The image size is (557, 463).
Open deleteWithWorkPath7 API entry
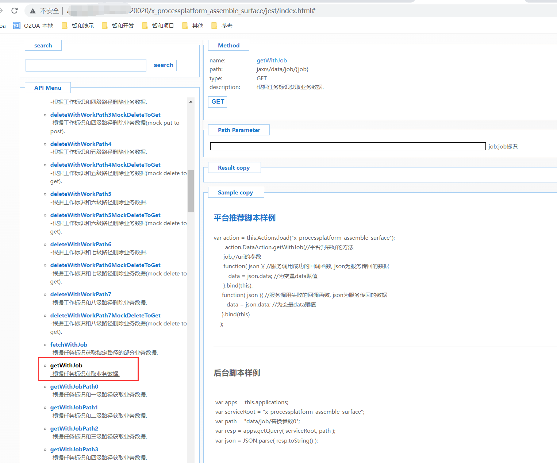pos(81,294)
